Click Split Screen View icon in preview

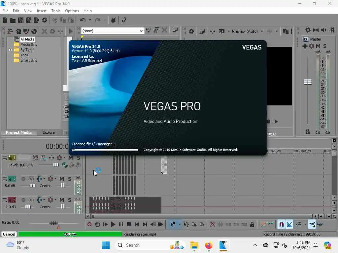tap(221, 31)
